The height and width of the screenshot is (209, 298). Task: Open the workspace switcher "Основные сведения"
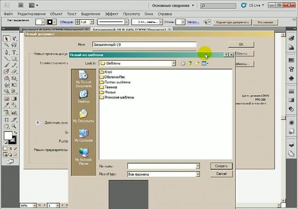[x=173, y=5]
